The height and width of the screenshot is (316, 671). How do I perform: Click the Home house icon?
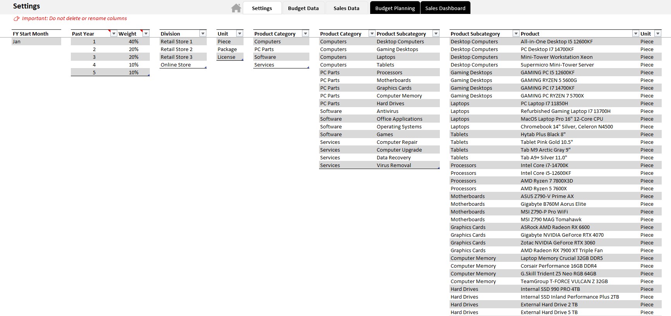236,8
